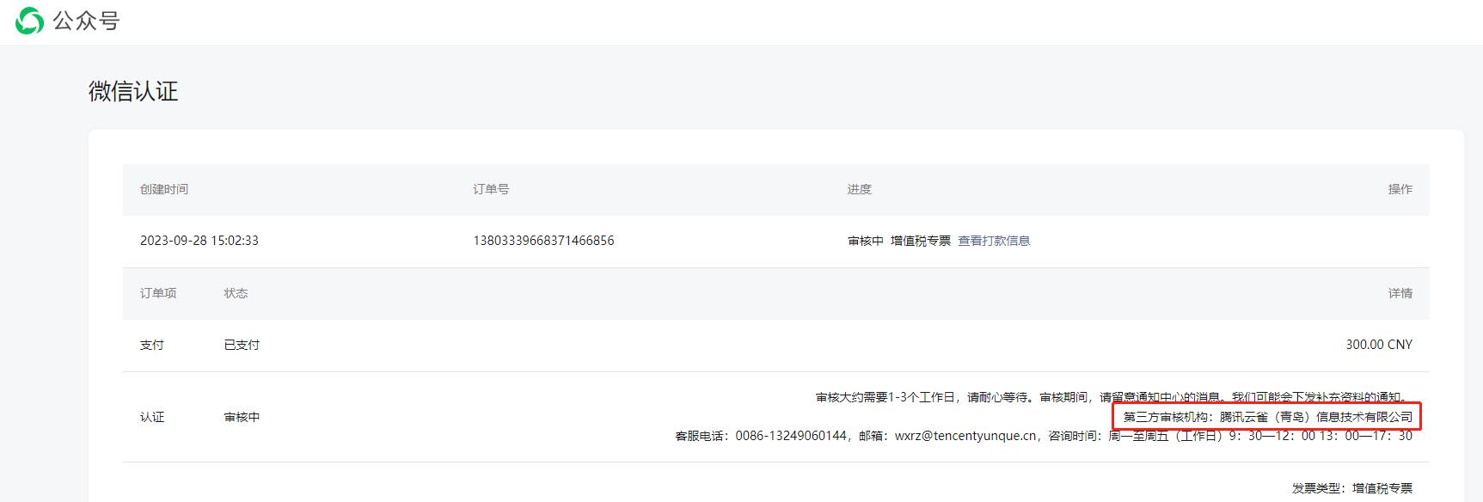The height and width of the screenshot is (502, 1483).
Task: Click the 创建时间 column header
Action: (164, 189)
